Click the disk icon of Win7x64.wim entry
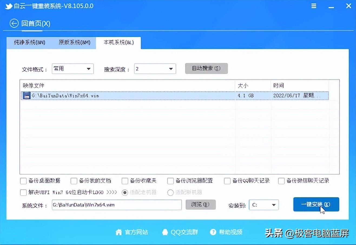356x245 pixels. (x=26, y=96)
